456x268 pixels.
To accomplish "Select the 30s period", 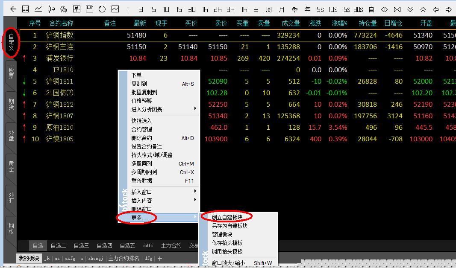I will [x=359, y=9].
